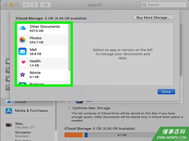Select iCloud in the sidebar
The width and height of the screenshot is (189, 141).
[x=27, y=102]
